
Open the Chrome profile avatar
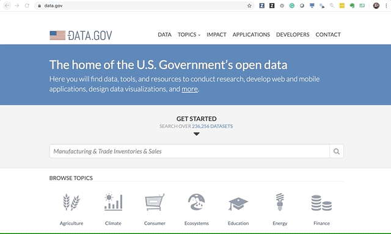[x=376, y=5]
